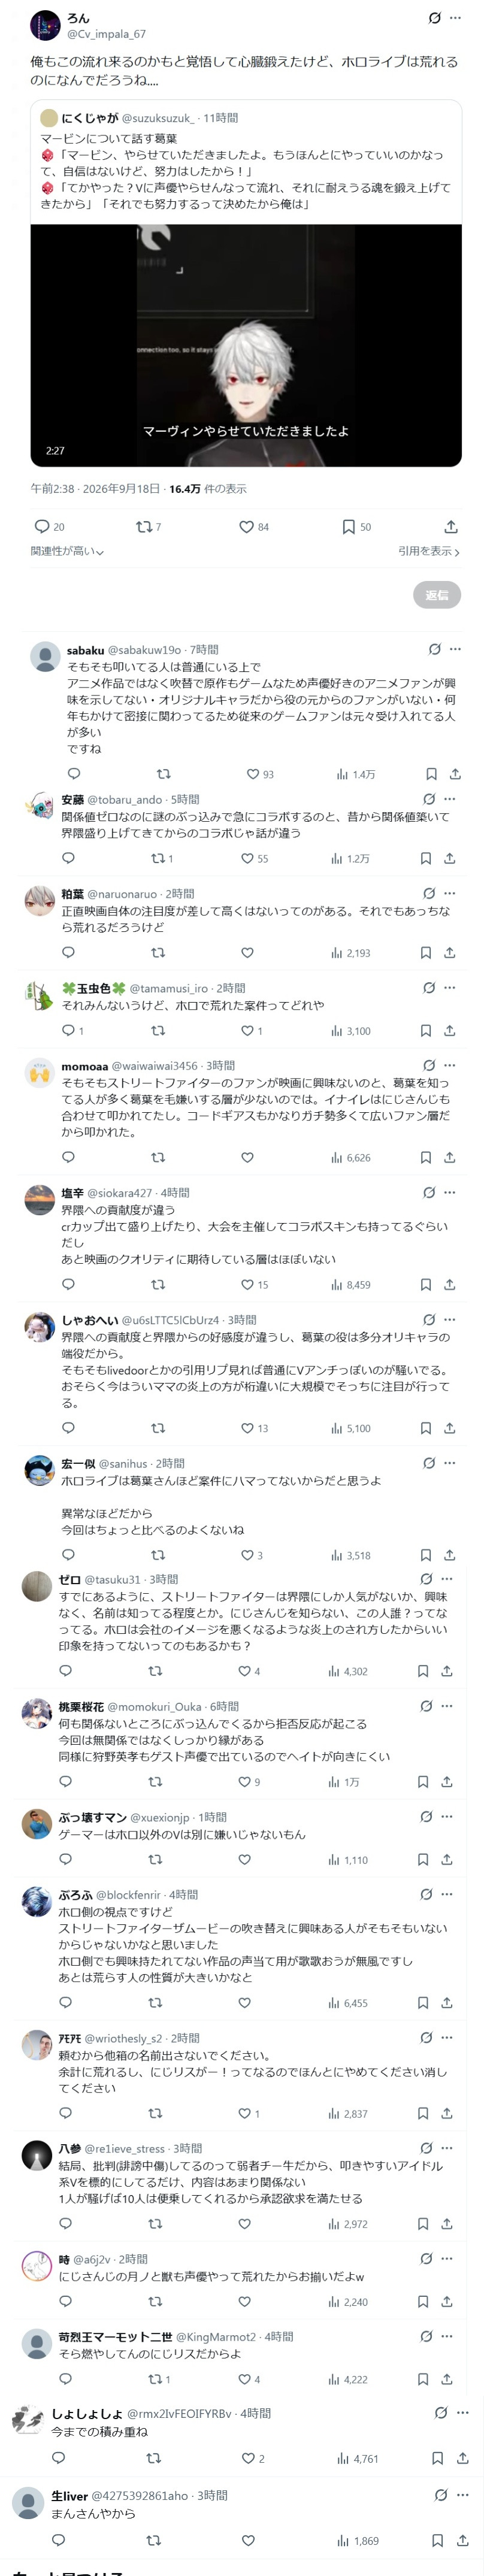Viewport: 484px width, 2576px height.
Task: View analytics on momoaa's reply showing 6,626
Action: [350, 1157]
